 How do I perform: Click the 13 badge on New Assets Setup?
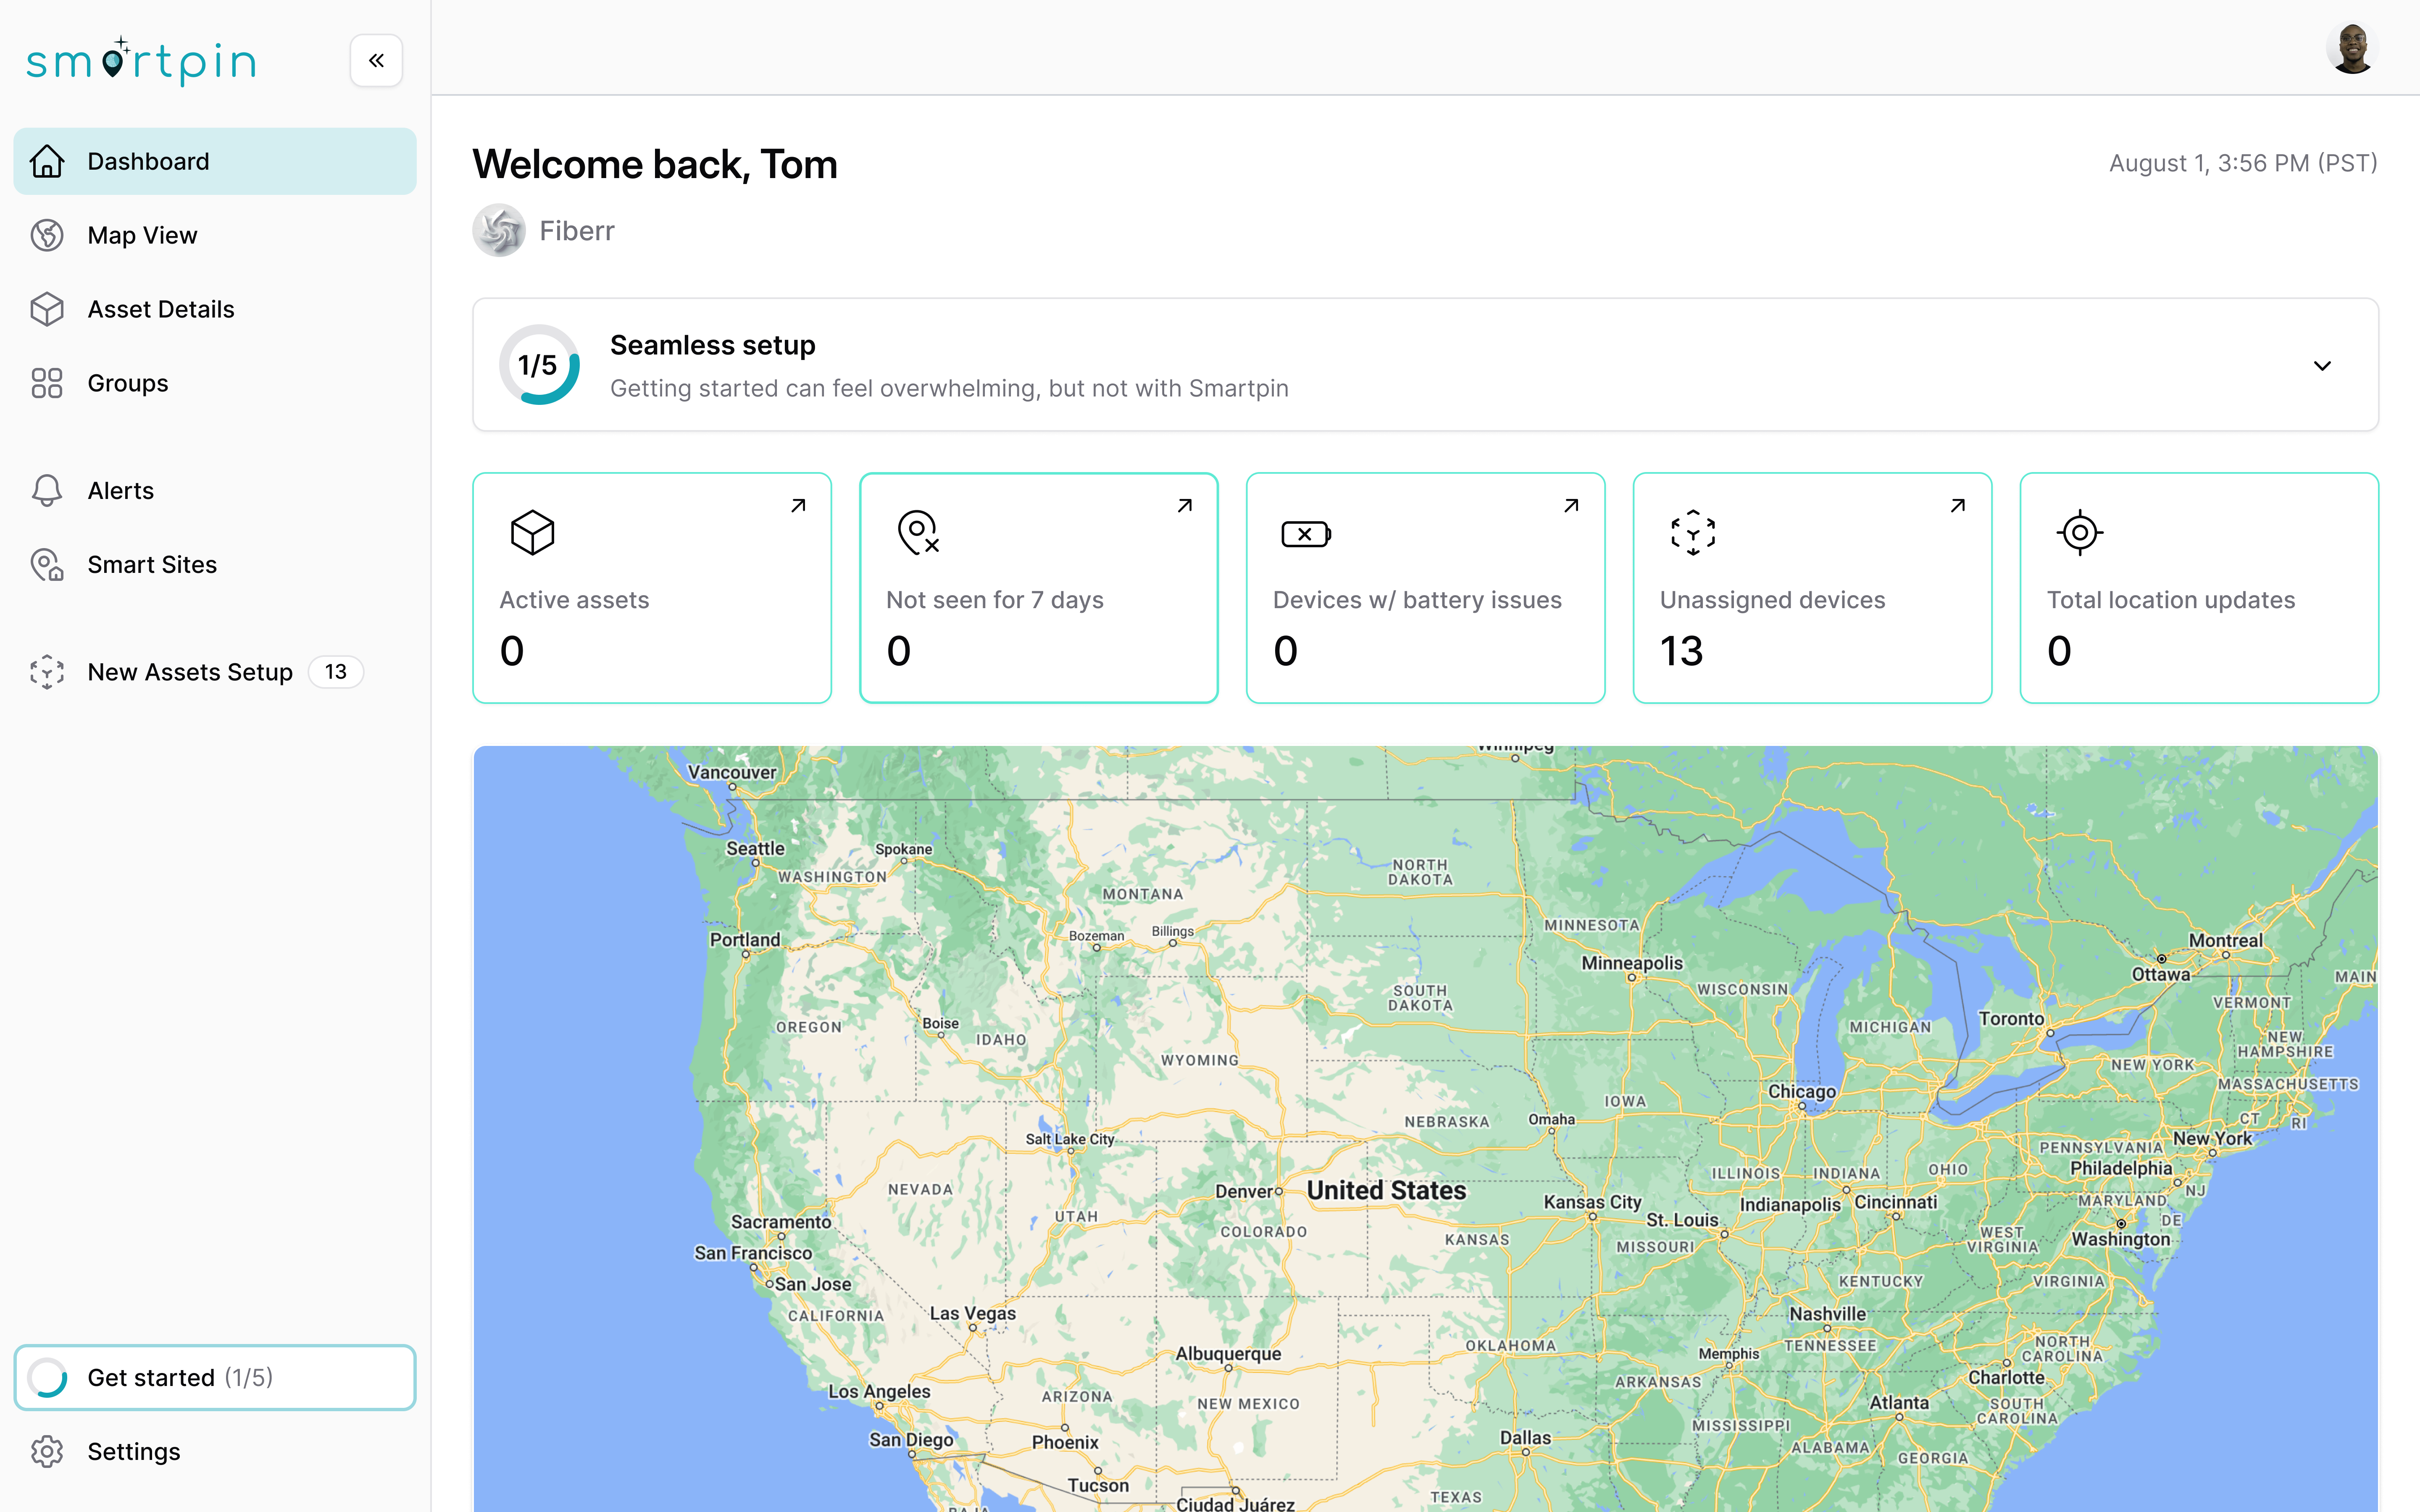(x=336, y=672)
